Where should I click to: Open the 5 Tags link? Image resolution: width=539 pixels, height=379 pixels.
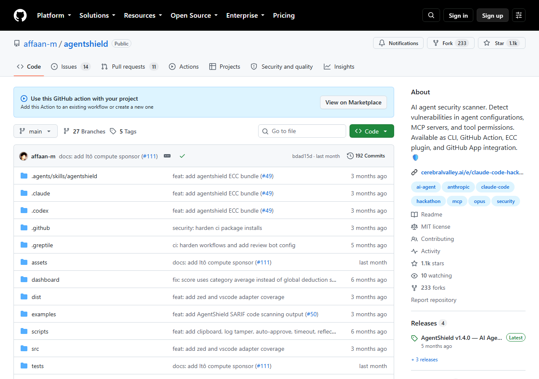coord(123,131)
